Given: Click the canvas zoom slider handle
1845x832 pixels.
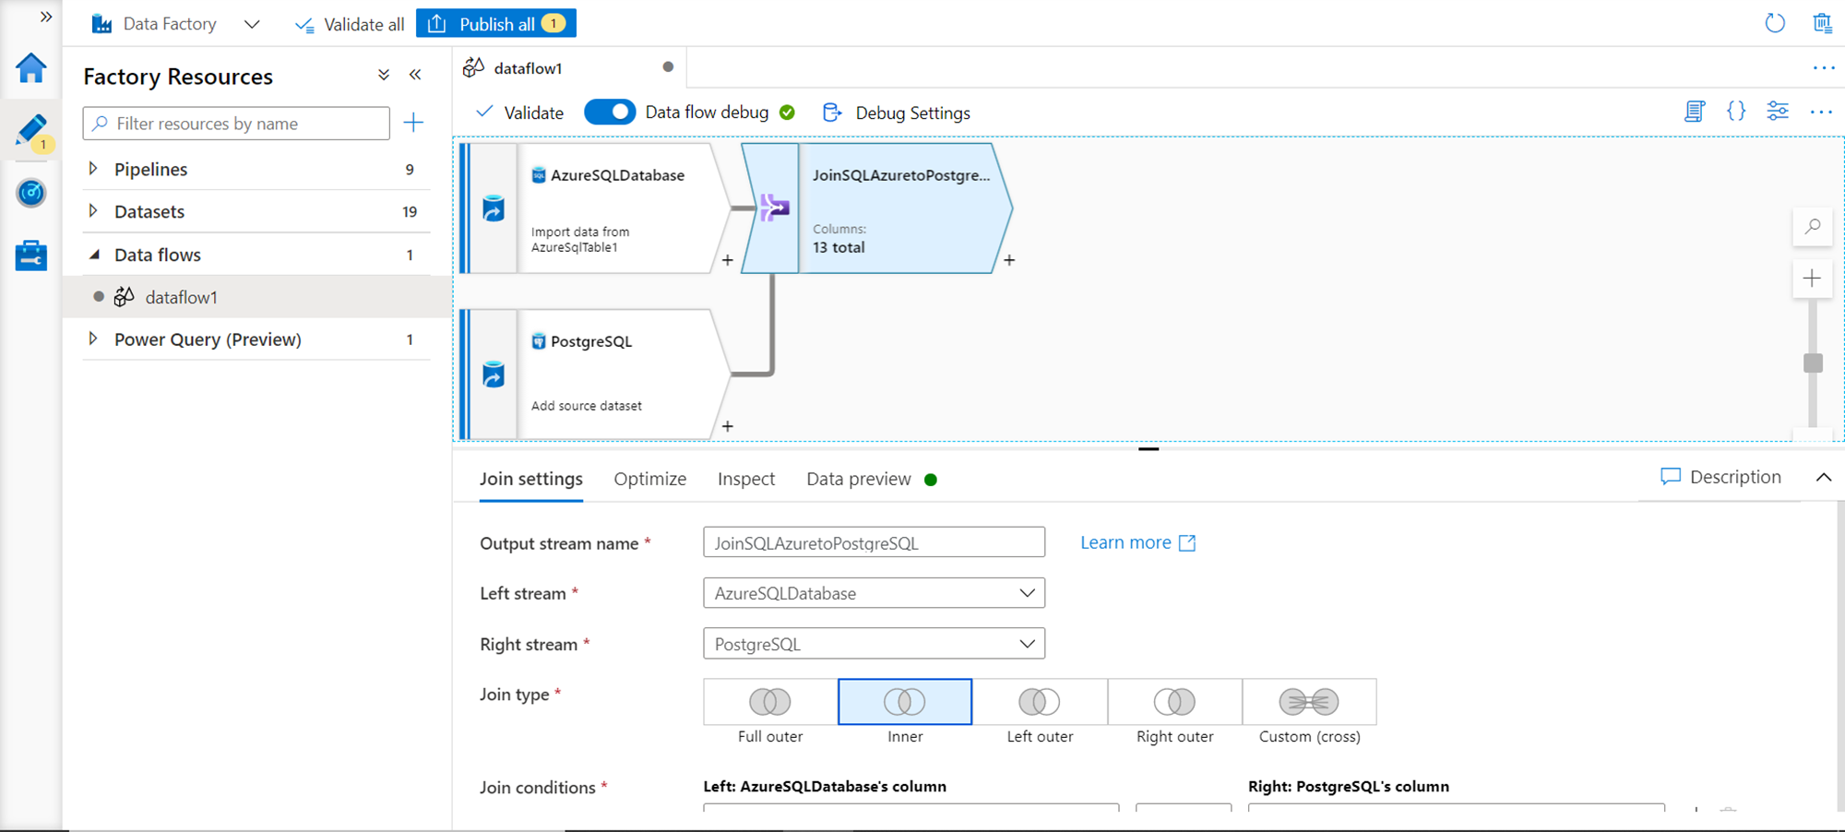Looking at the screenshot, I should tap(1813, 363).
